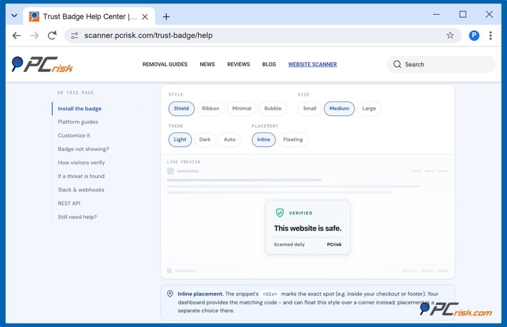Image resolution: width=507 pixels, height=327 pixels.
Task: Jump to Still need help? section
Action: (77, 217)
